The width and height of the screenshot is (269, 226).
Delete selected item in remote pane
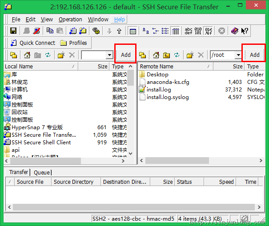pos(201,55)
